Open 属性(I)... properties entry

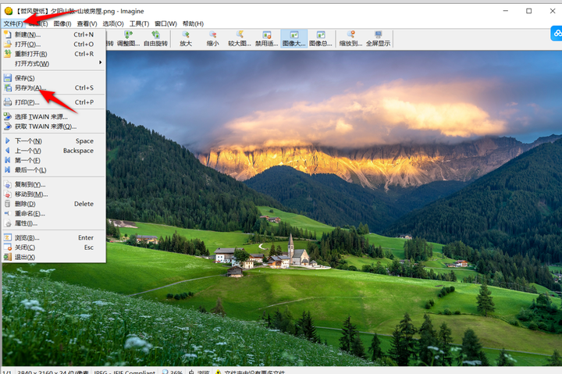pyautogui.click(x=54, y=223)
